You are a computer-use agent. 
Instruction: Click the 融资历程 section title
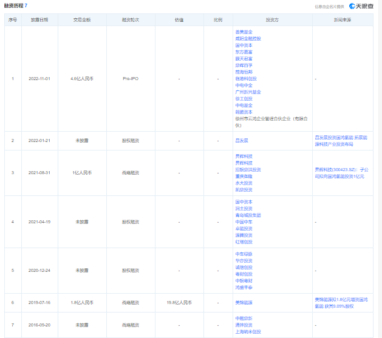click(x=13, y=5)
